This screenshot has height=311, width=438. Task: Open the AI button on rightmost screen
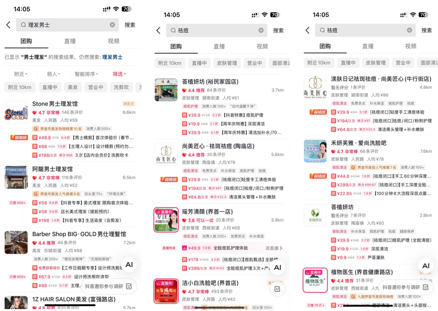point(426,266)
